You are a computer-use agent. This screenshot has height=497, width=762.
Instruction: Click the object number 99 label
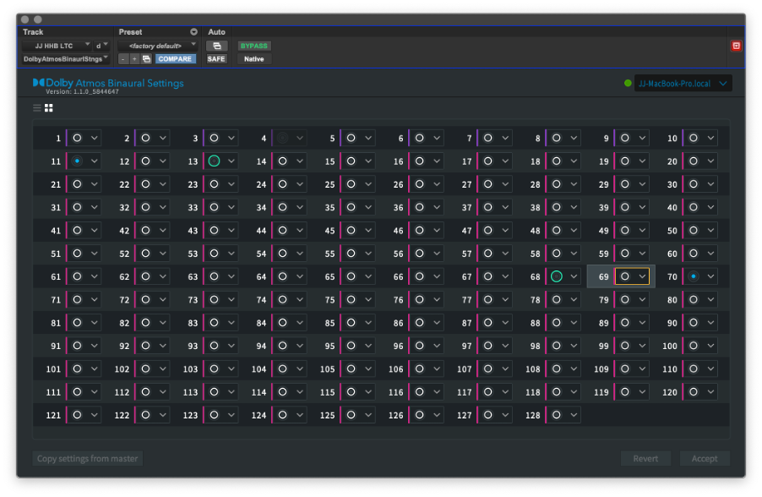tap(603, 346)
